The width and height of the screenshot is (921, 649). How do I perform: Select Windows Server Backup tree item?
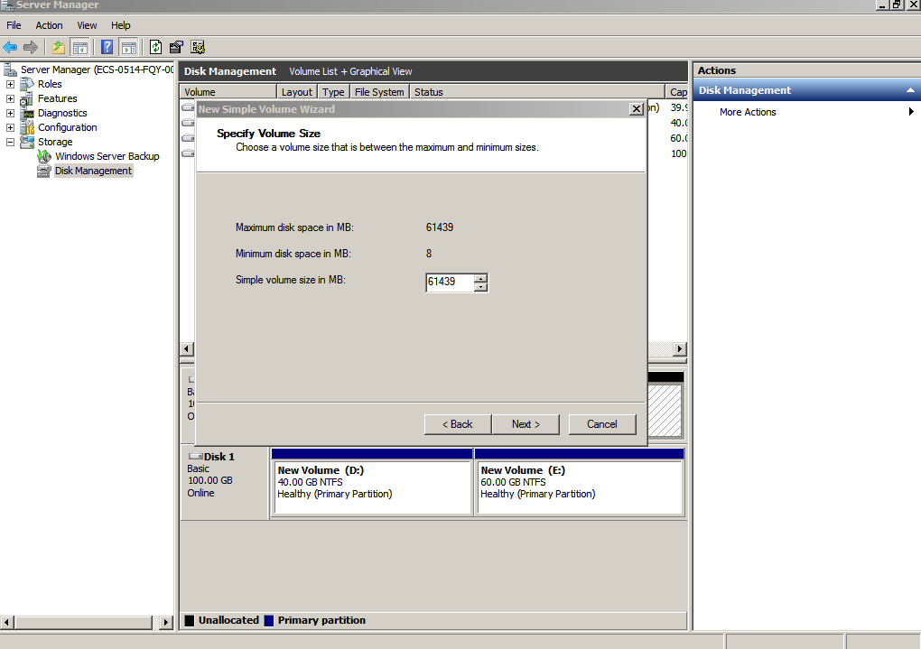click(107, 156)
